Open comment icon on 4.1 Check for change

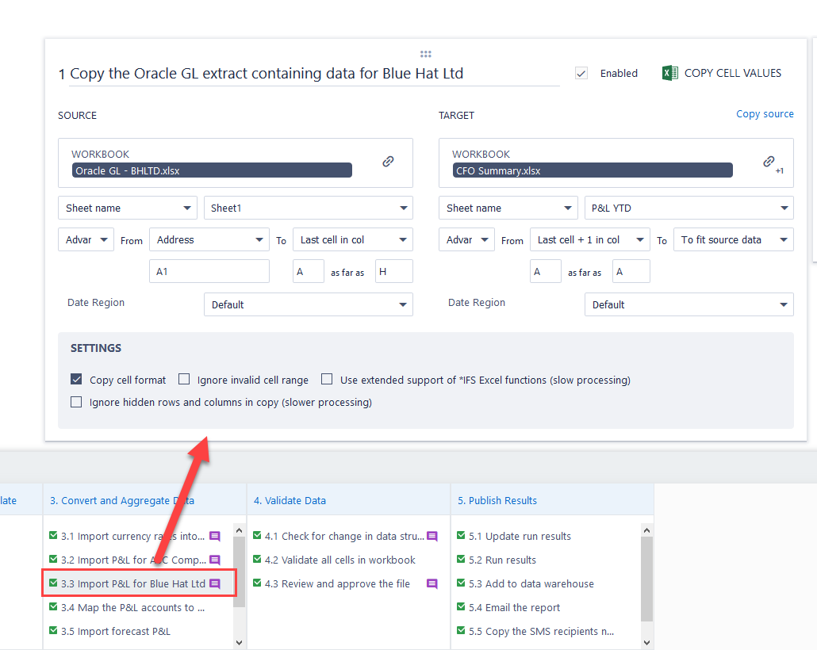(x=432, y=537)
